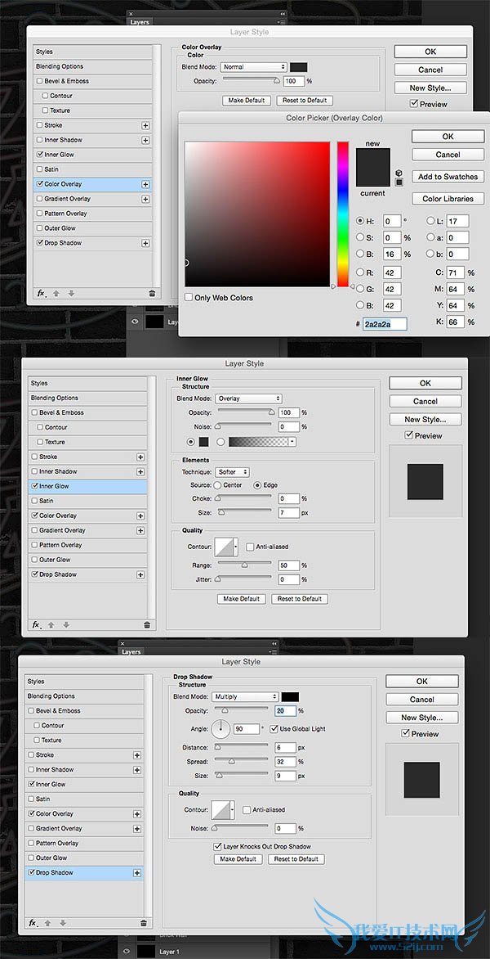
Task: Click the trash icon in the Inner Glow dialog
Action: tap(147, 624)
